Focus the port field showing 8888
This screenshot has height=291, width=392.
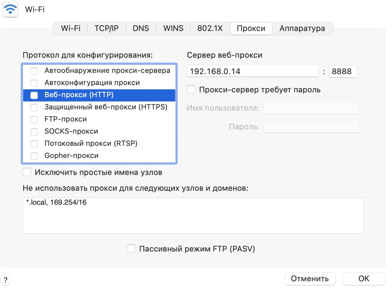tap(343, 72)
